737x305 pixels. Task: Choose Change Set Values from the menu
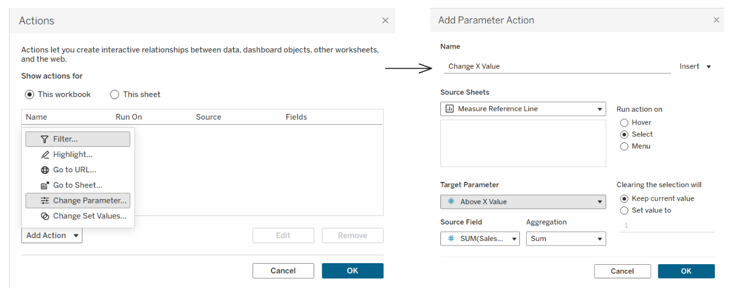(x=89, y=216)
